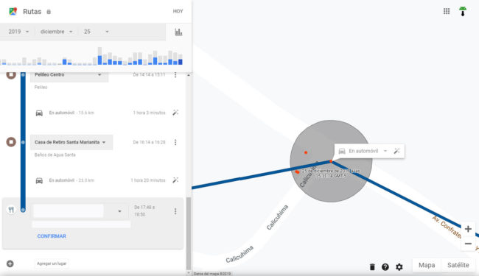Expand the year 2019 dropdown
The width and height of the screenshot is (479, 276).
(x=18, y=32)
